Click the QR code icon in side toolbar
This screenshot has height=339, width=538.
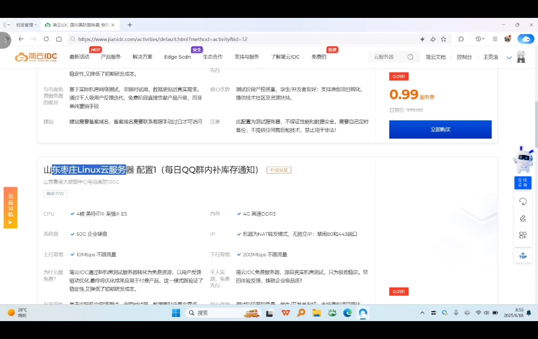(x=523, y=235)
